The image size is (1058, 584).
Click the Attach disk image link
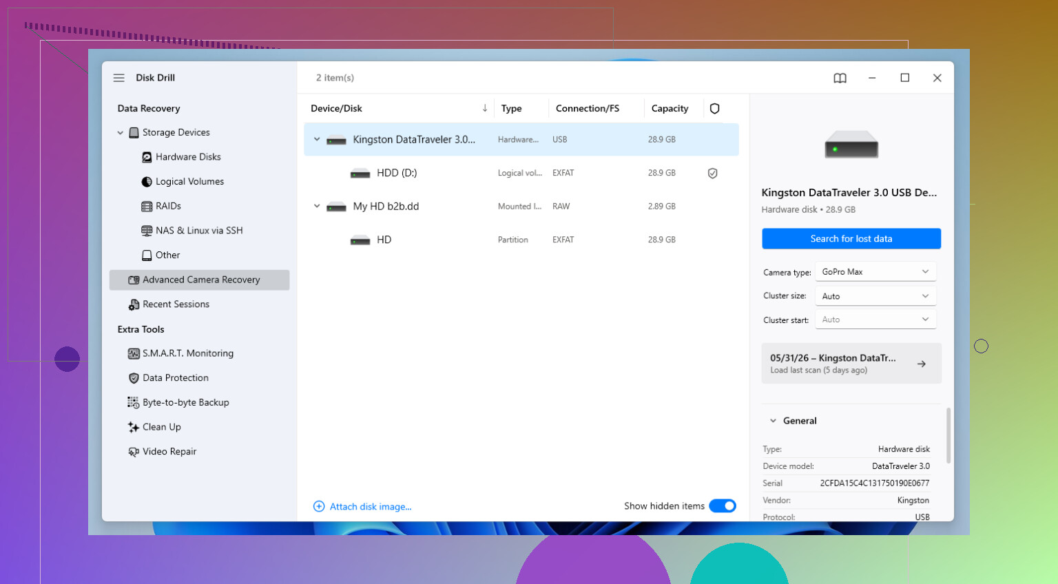pos(371,507)
